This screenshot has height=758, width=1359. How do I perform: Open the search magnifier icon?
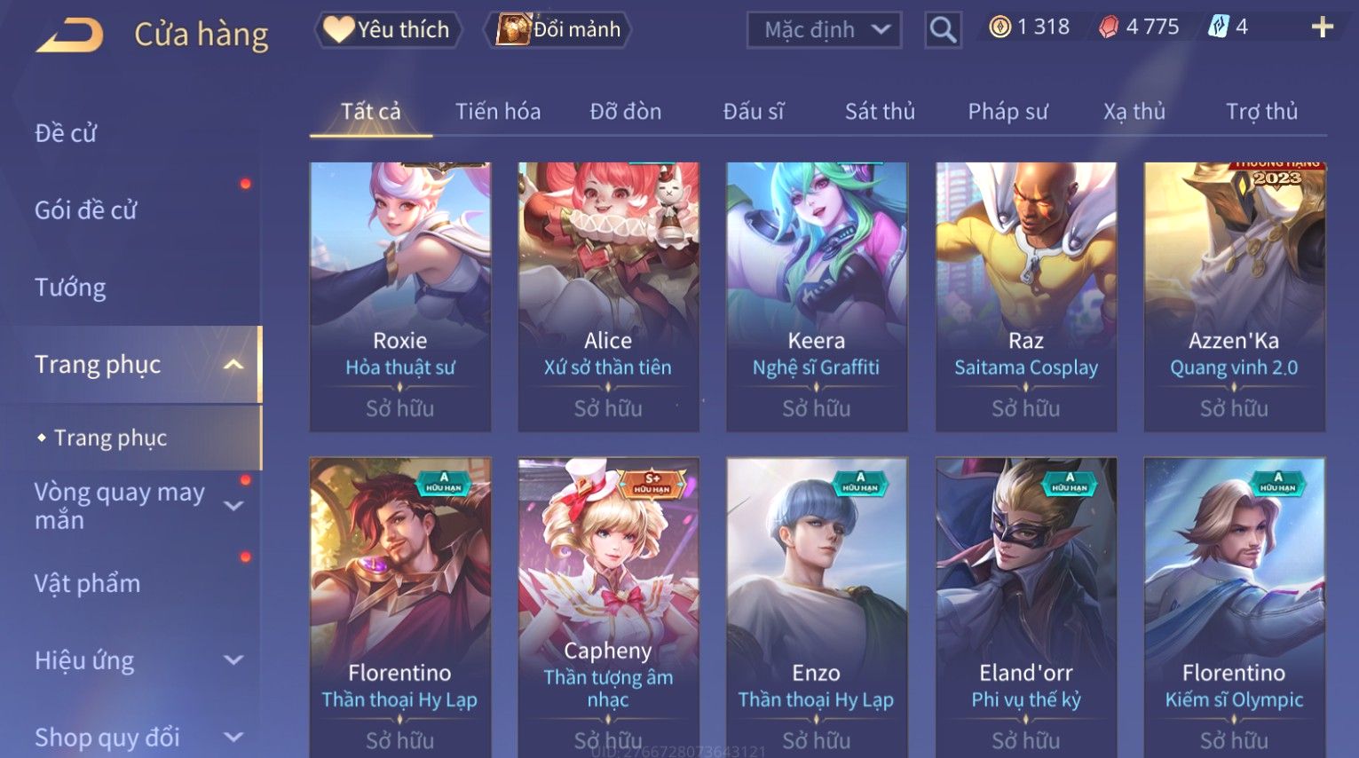(x=943, y=30)
